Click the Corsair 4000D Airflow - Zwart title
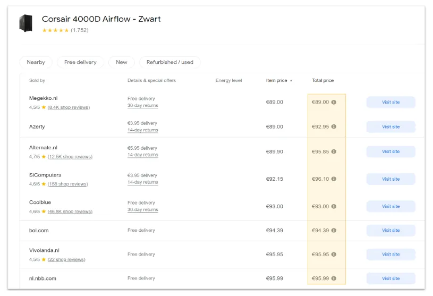433x296 pixels. (x=101, y=19)
